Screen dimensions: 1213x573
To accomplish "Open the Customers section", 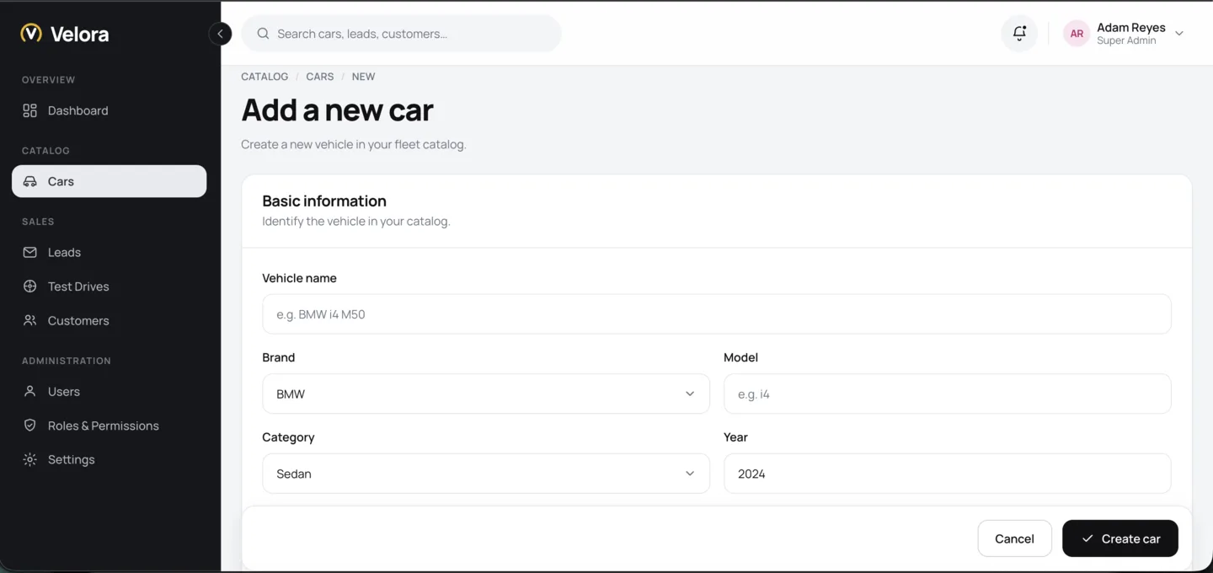I will coord(110,320).
